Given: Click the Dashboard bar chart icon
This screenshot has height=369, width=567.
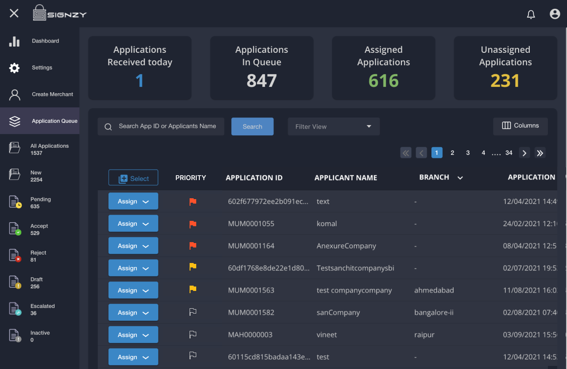Looking at the screenshot, I should pos(15,41).
